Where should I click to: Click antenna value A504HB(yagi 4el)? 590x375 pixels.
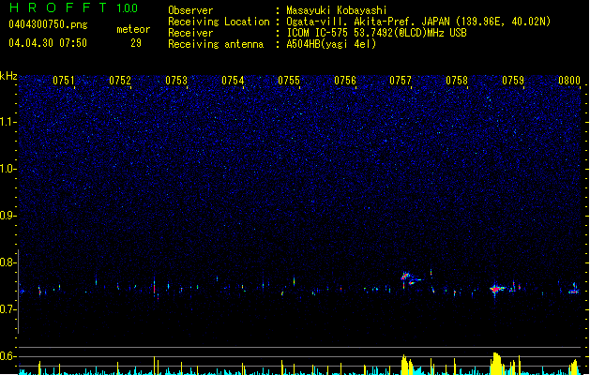coord(331,44)
